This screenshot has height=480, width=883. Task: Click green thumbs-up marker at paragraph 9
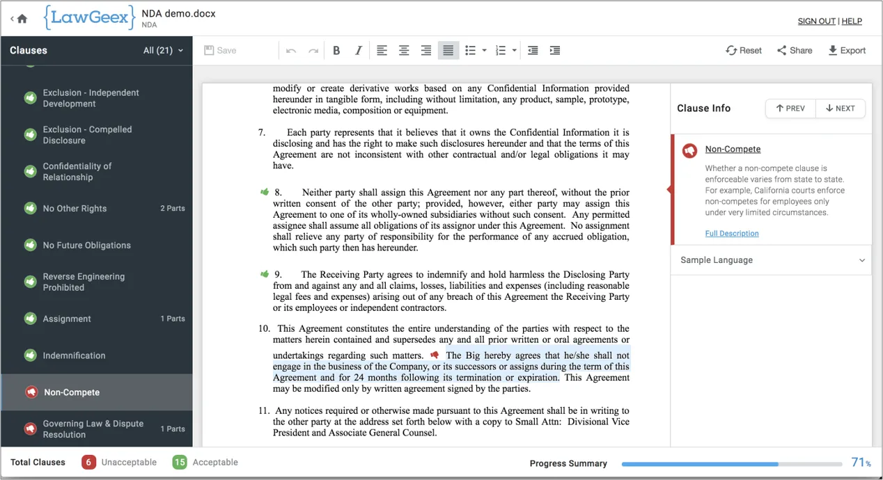[x=265, y=274]
